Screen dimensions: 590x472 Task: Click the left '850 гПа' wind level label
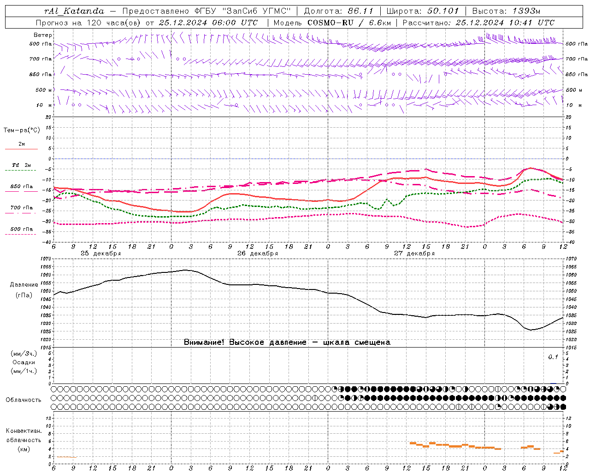[41, 74]
